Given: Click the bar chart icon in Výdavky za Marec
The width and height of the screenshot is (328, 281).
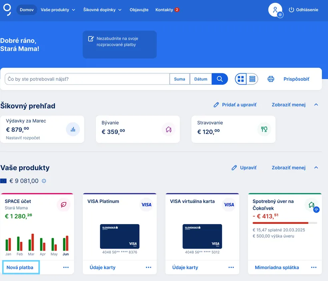Looking at the screenshot, I should tap(73, 129).
